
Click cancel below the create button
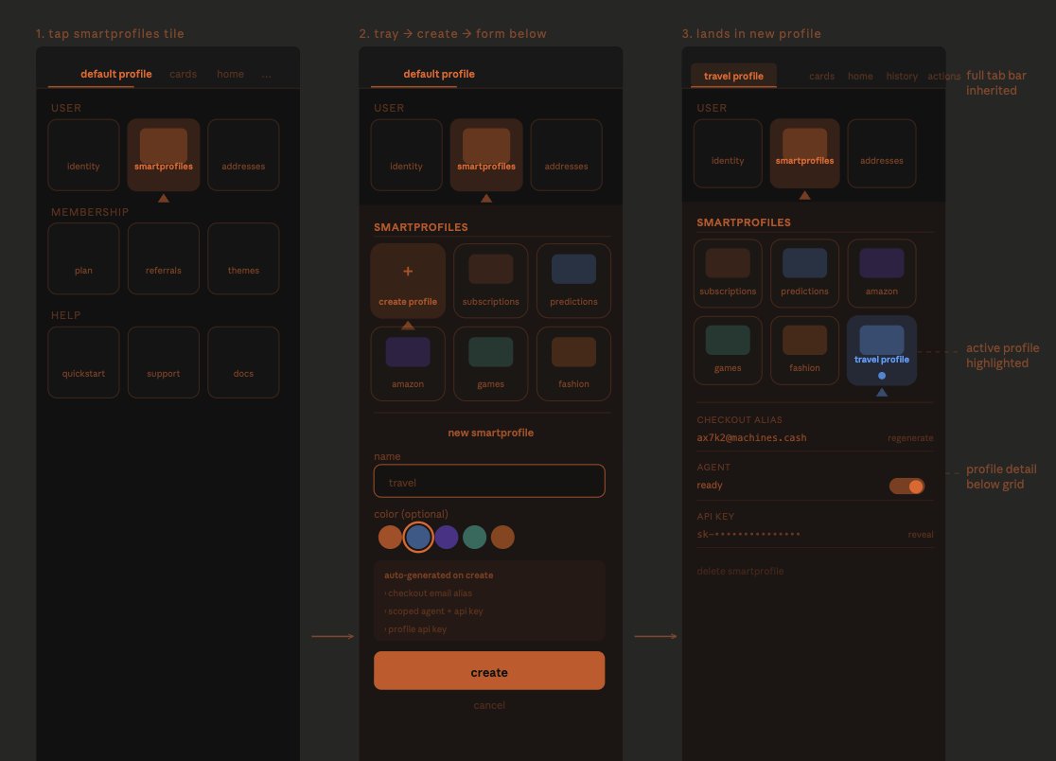click(489, 705)
